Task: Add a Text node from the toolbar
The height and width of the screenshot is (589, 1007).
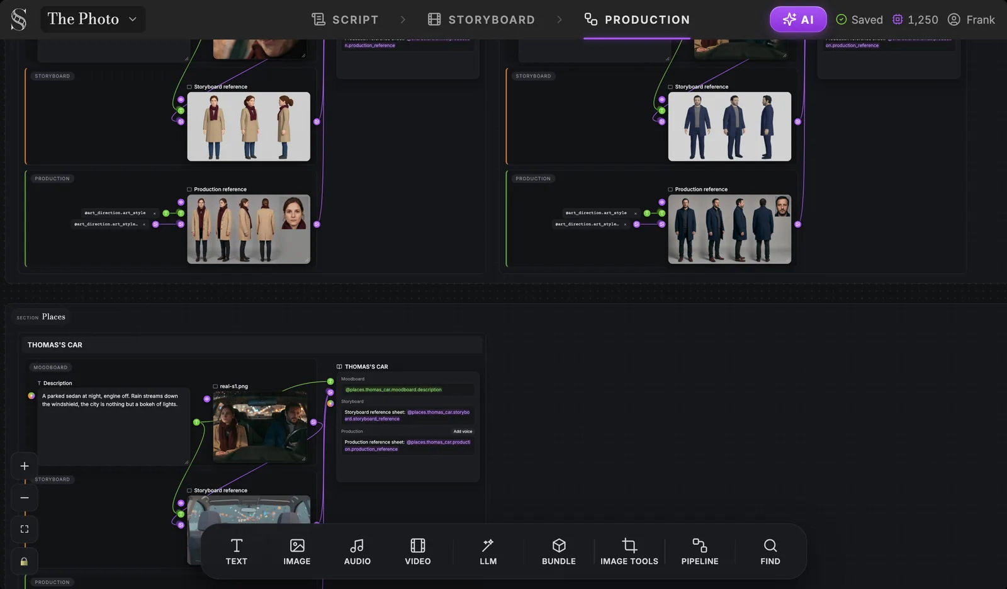Action: point(237,552)
